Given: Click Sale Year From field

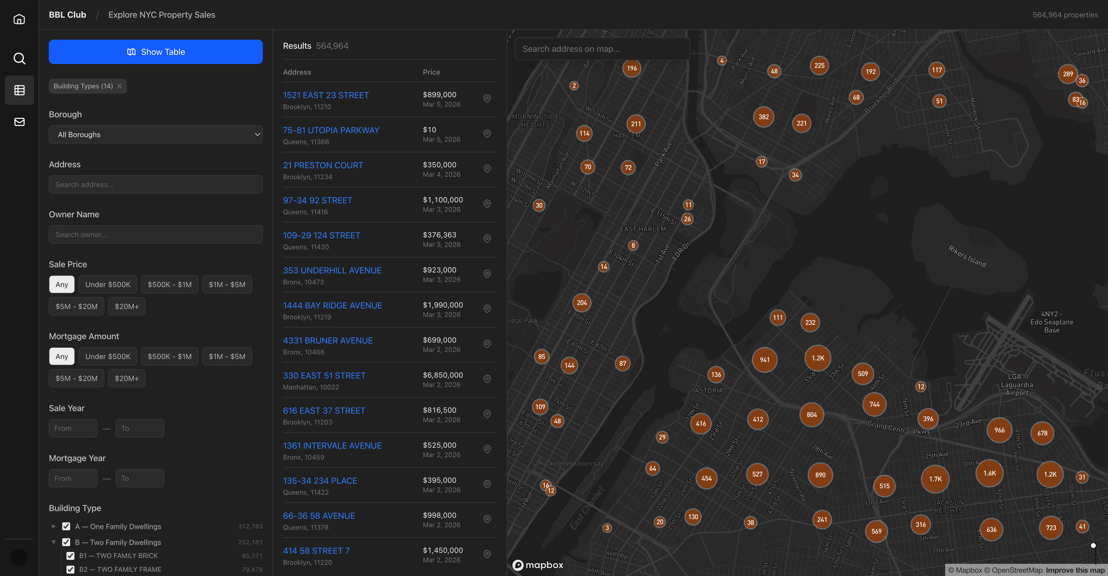Looking at the screenshot, I should pyautogui.click(x=73, y=428).
